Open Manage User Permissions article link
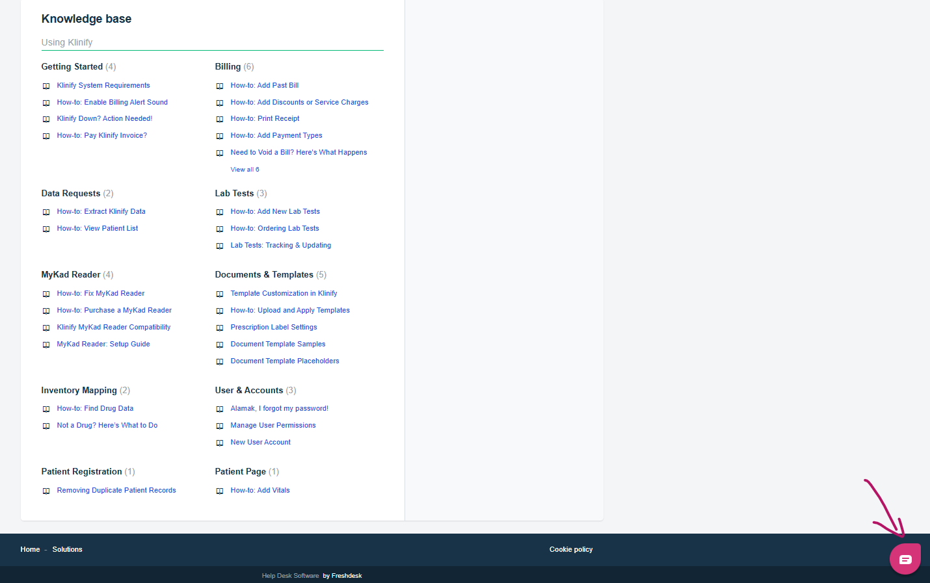 tap(273, 425)
